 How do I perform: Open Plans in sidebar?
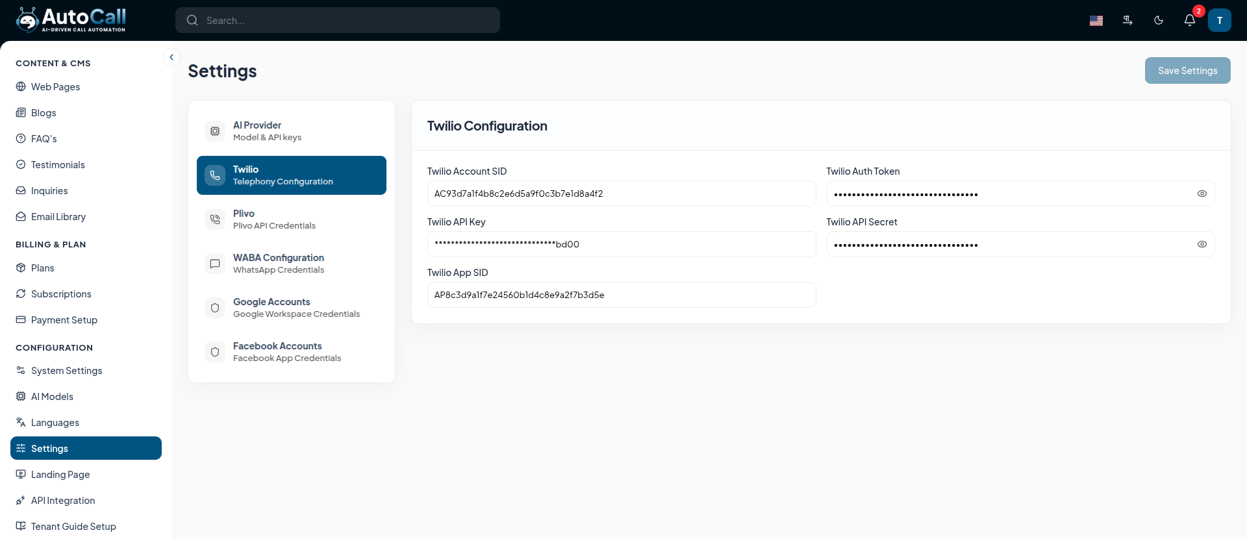point(86,268)
